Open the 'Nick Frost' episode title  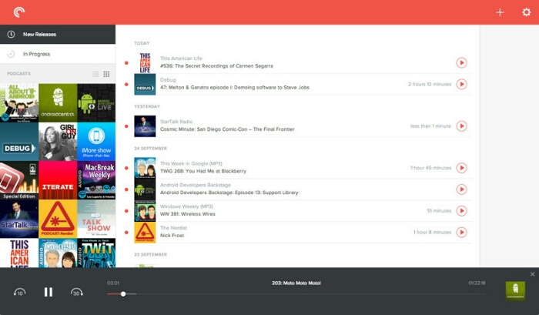(x=172, y=236)
